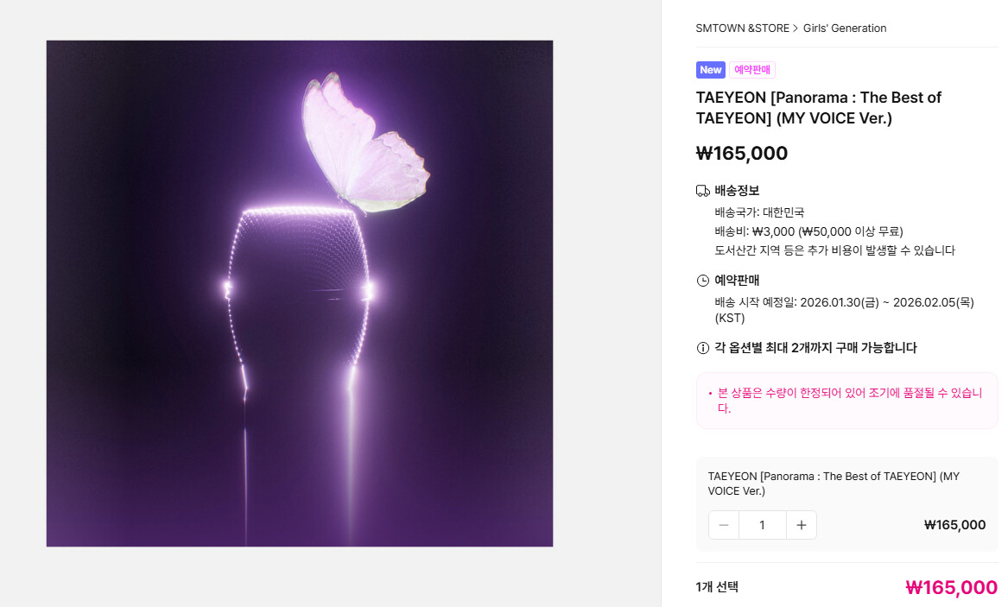Click the clock icon beside 예약판매
This screenshot has height=607, width=1008.
[x=702, y=281]
